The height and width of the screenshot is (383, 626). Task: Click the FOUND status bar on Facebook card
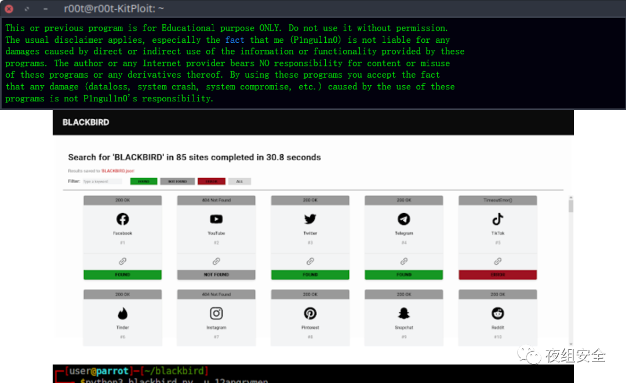click(x=122, y=275)
